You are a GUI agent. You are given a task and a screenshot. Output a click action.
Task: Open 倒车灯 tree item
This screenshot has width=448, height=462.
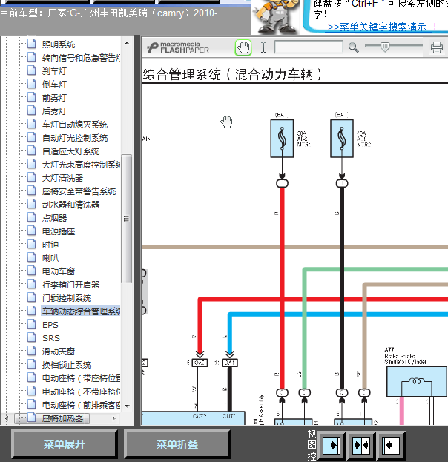(x=54, y=85)
